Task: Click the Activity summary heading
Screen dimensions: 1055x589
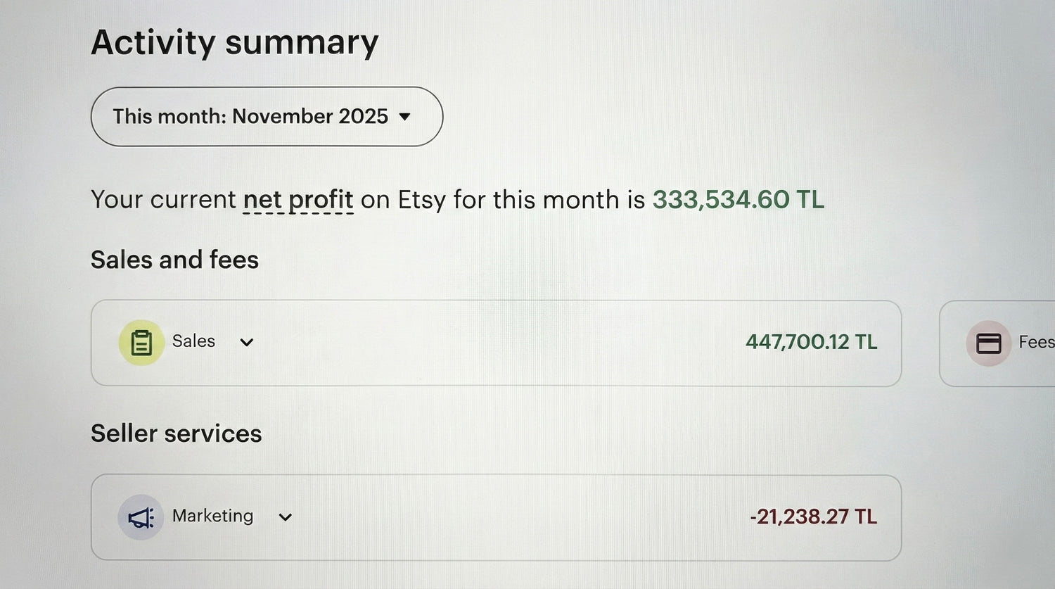Action: [235, 42]
